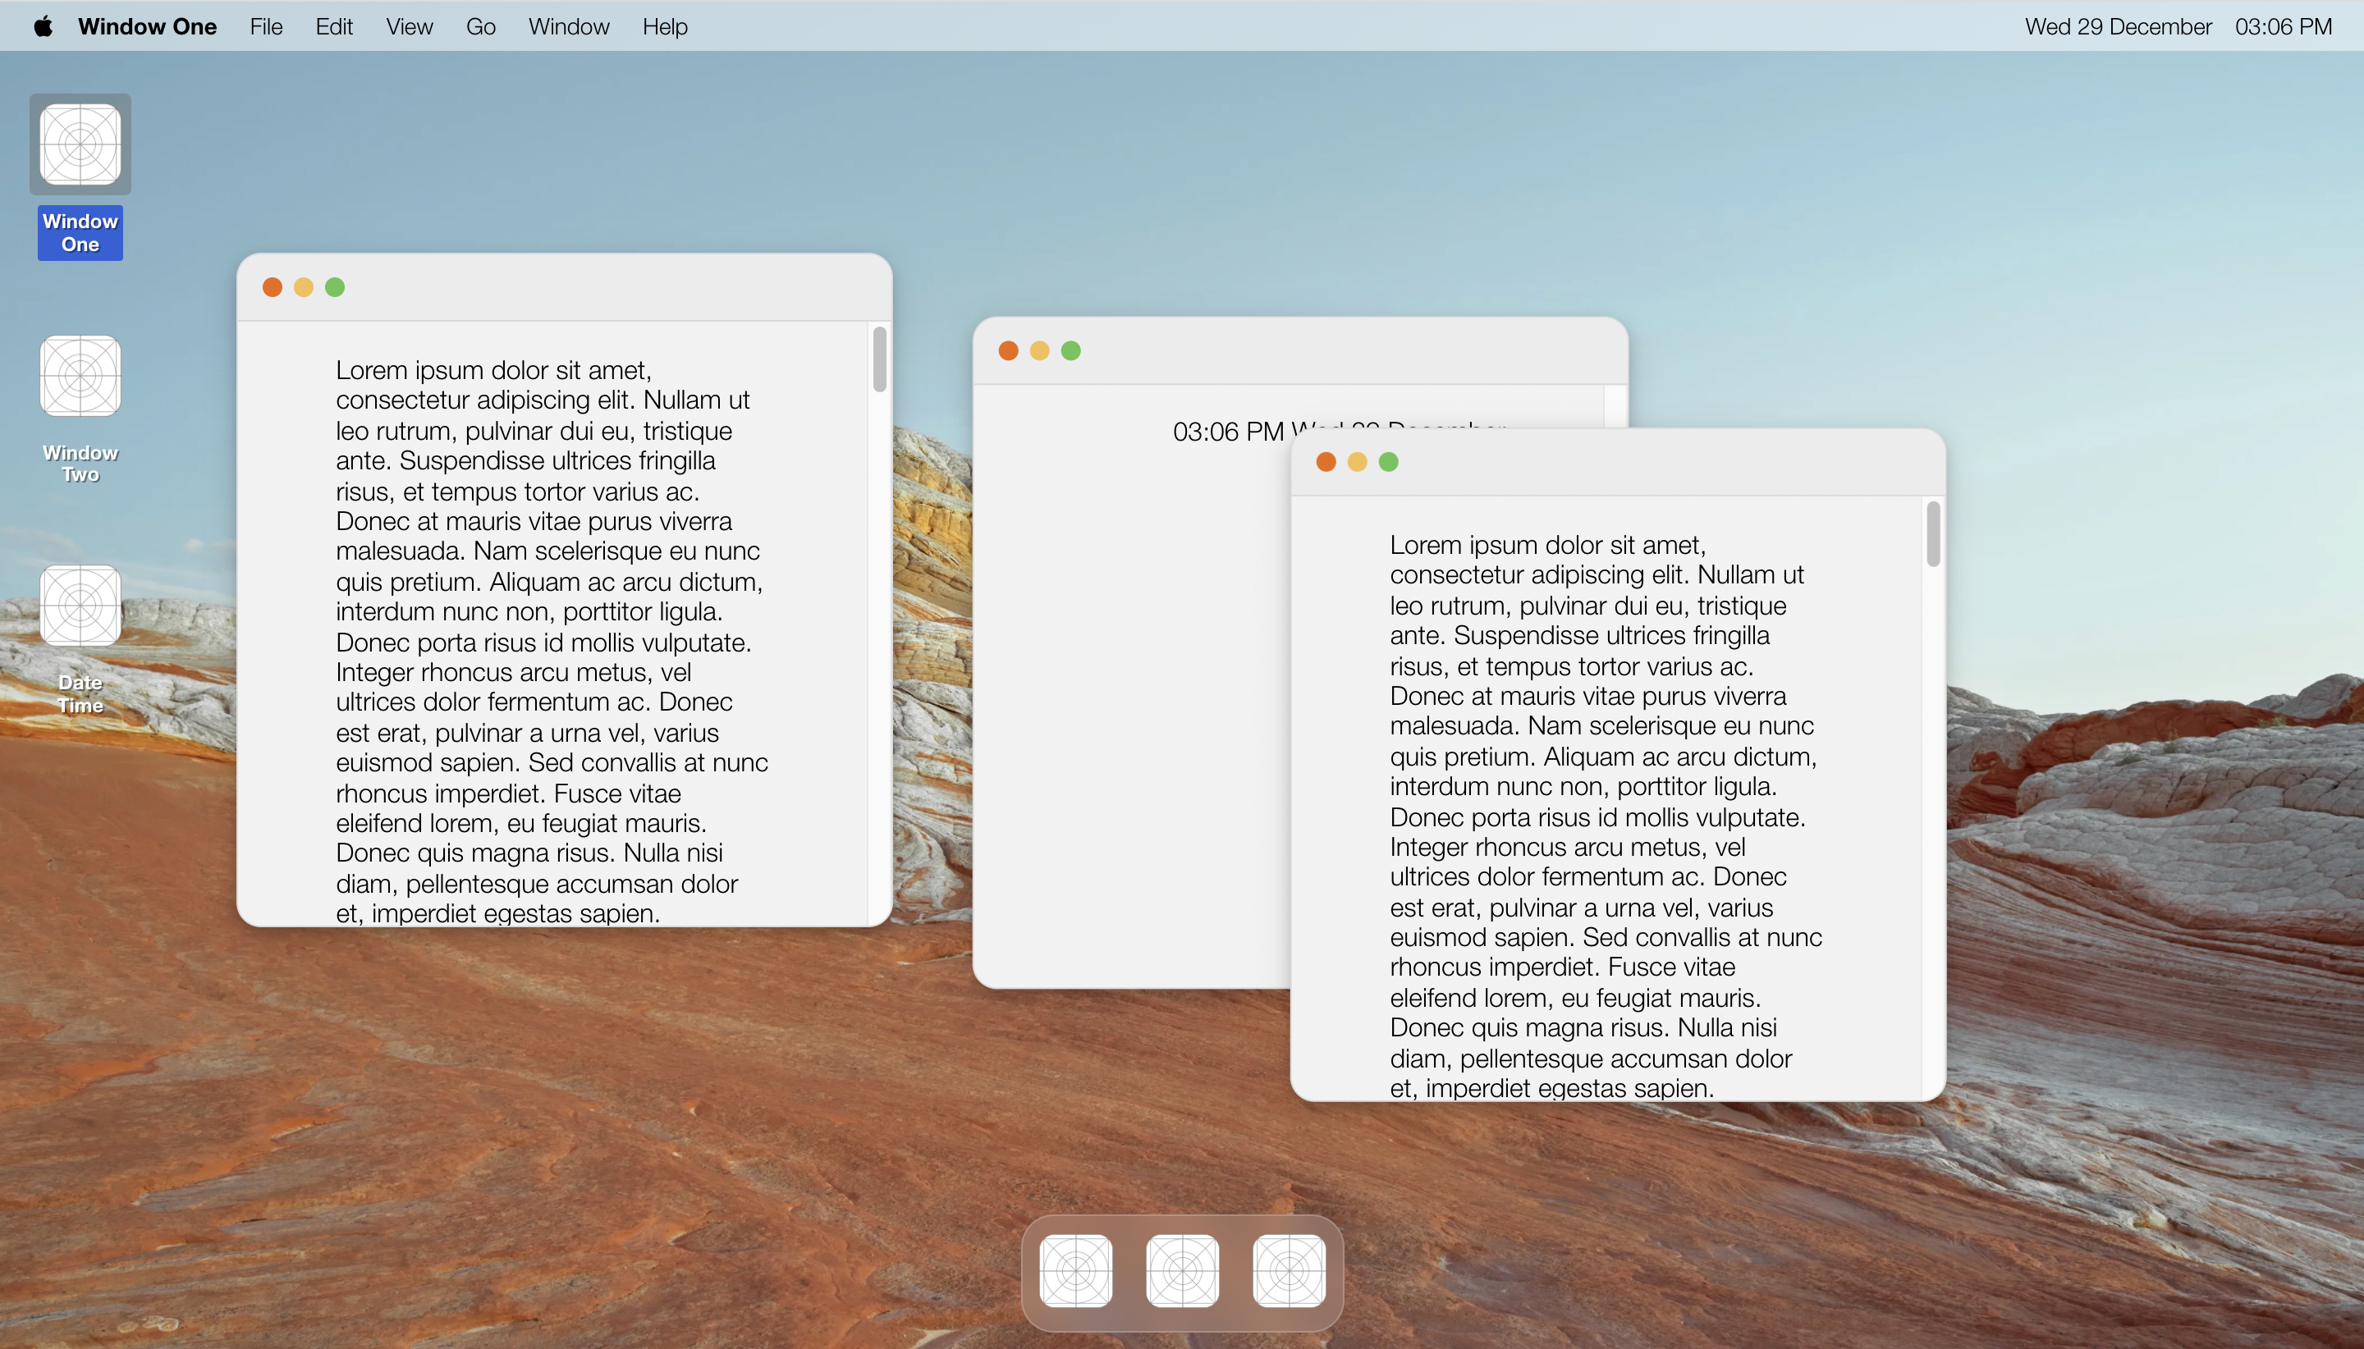Click the menu bar date Wed 29 December
This screenshot has width=2364, height=1349.
(x=2118, y=26)
